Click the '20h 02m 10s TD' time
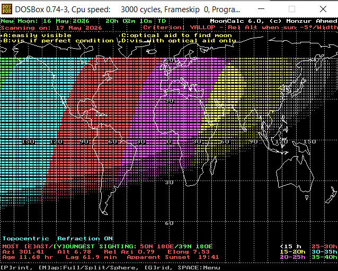Viewport: 338px width, 271px height. tap(136, 21)
